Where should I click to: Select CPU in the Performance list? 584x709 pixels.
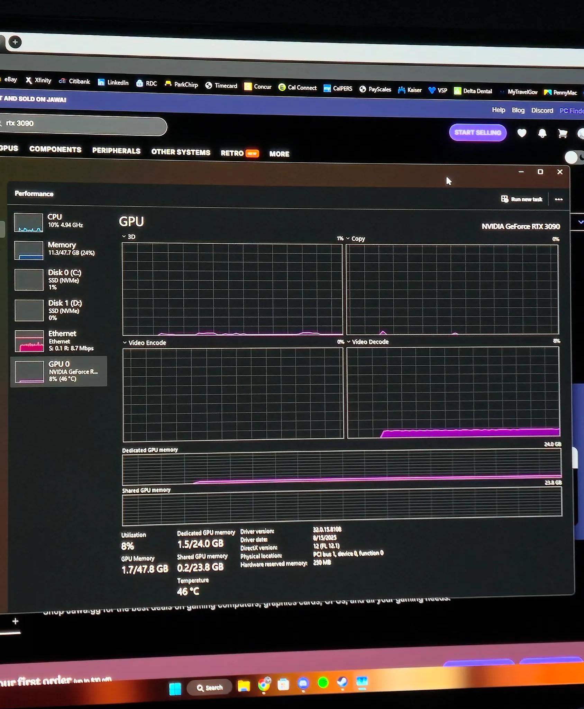59,222
